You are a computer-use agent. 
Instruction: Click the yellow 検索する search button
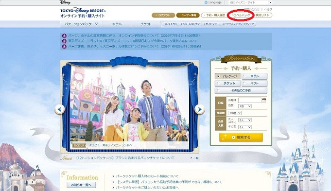(x=241, y=137)
